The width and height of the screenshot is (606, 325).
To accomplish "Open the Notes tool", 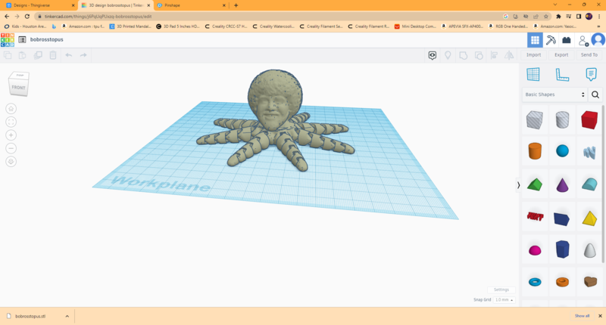I will click(x=591, y=74).
